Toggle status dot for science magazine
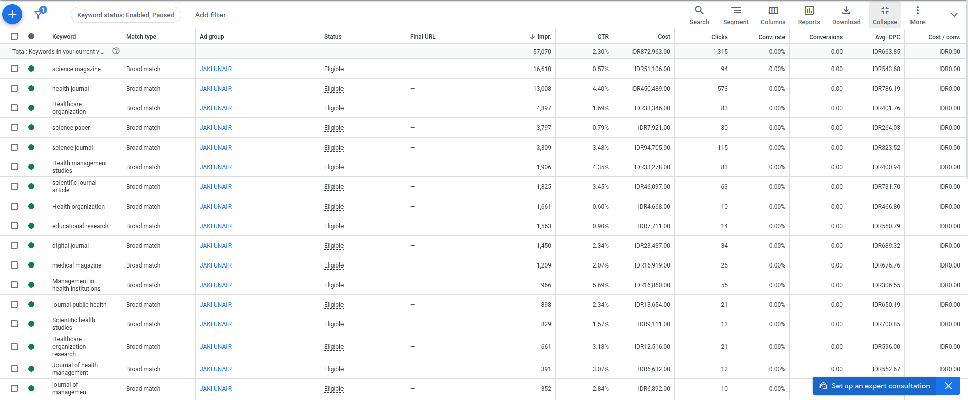Viewport: 968px width, 400px height. (x=31, y=69)
